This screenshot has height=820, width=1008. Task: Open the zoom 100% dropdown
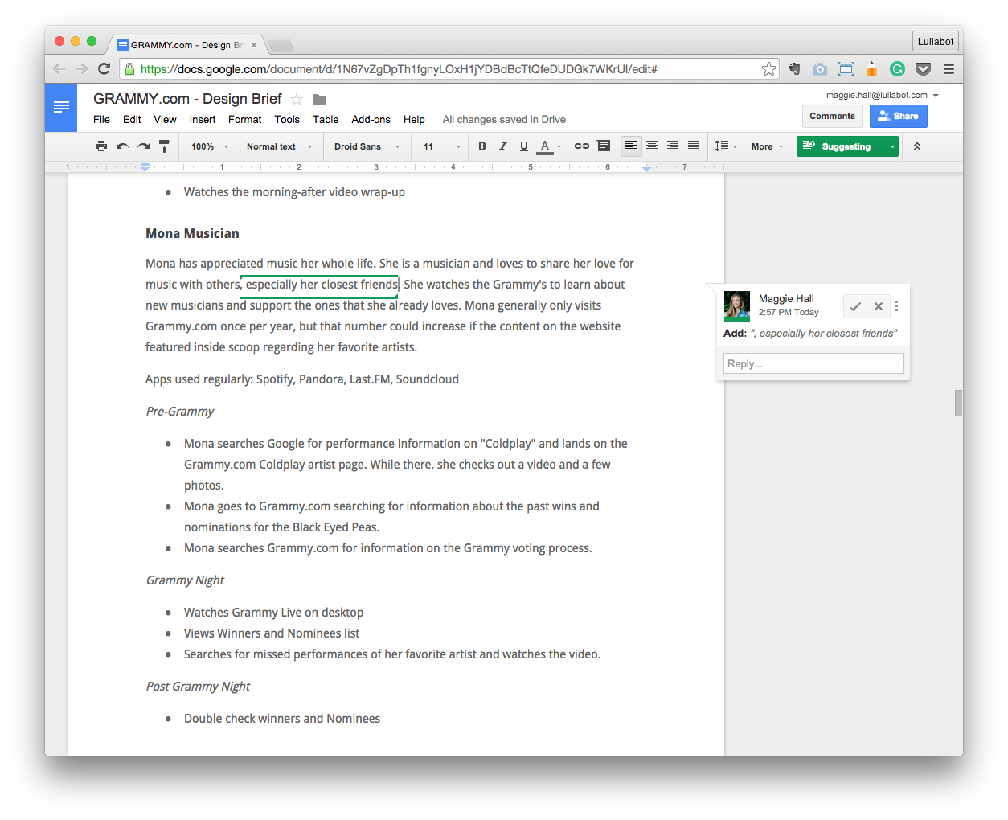tap(210, 146)
